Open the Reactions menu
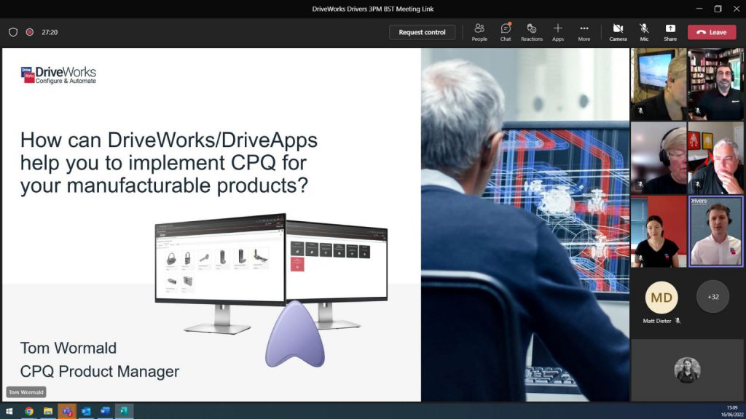 (531, 32)
